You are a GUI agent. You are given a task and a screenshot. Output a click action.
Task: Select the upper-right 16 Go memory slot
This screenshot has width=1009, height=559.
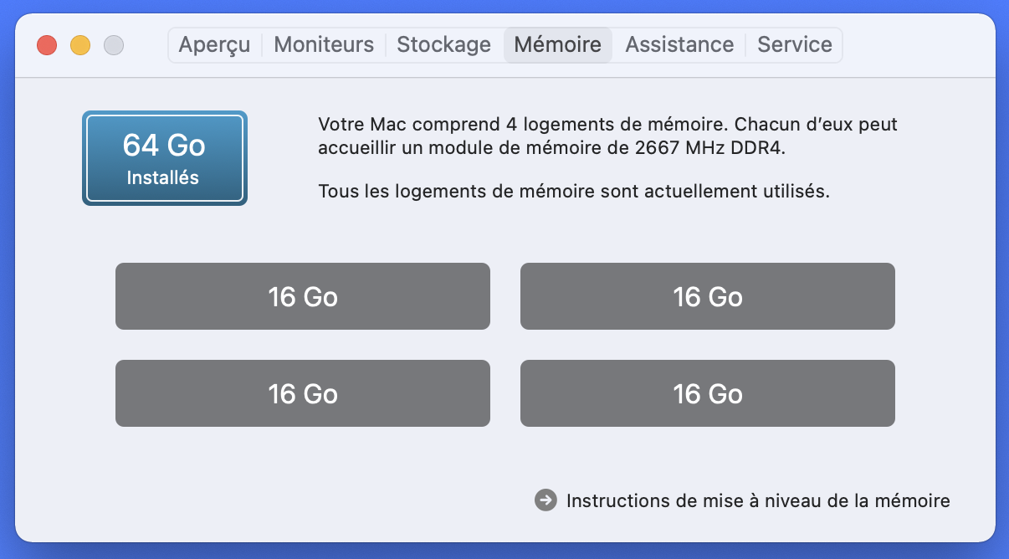708,296
